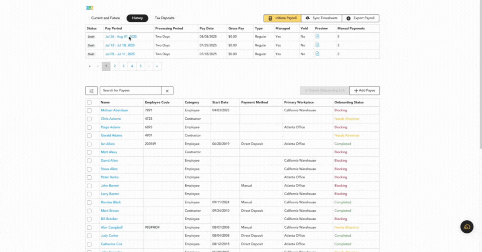Focus the Search for Payees field
Image resolution: width=482 pixels, height=252 pixels.
131,91
